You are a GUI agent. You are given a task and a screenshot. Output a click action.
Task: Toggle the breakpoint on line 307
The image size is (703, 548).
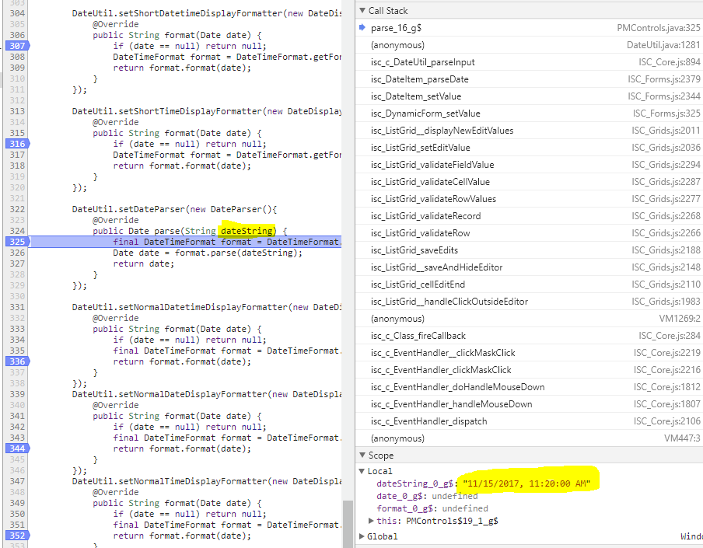coord(16,46)
